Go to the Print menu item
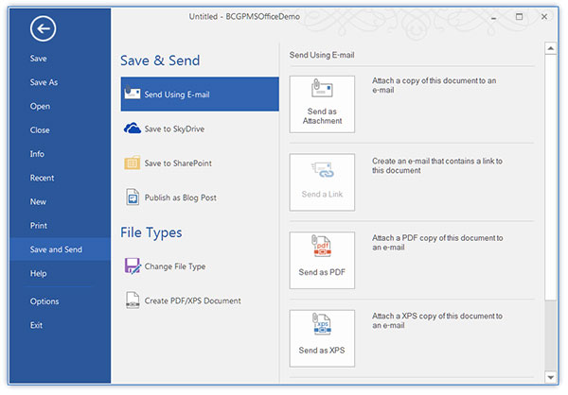 (x=39, y=226)
